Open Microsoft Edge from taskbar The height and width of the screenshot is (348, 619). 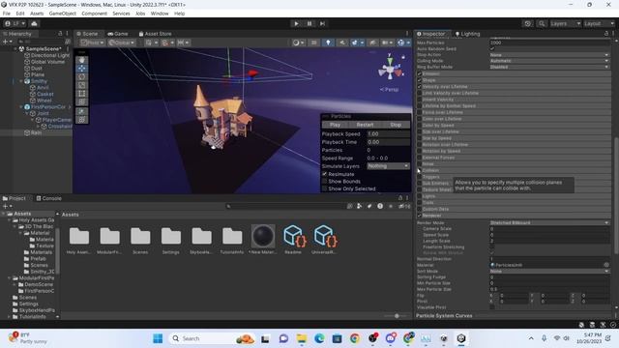(319, 338)
